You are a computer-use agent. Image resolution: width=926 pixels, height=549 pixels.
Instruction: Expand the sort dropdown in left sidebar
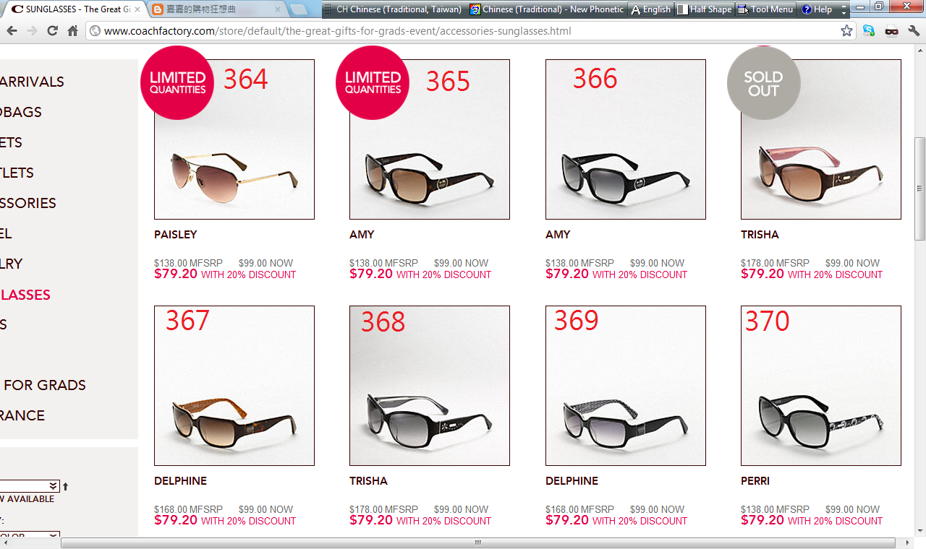coord(30,486)
